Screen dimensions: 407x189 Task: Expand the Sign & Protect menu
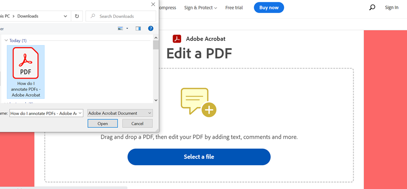[201, 8]
